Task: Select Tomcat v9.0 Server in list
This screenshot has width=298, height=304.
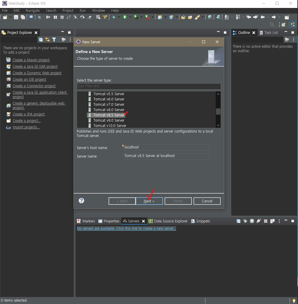Action: coord(109,120)
